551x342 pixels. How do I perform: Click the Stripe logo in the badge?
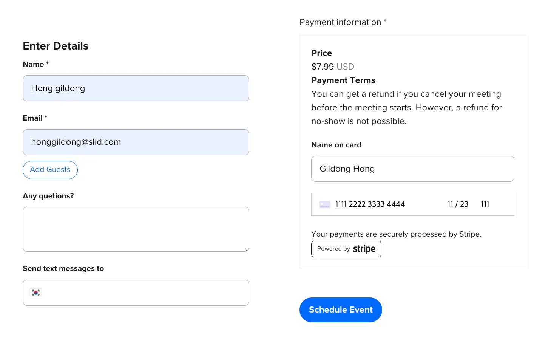tap(364, 249)
